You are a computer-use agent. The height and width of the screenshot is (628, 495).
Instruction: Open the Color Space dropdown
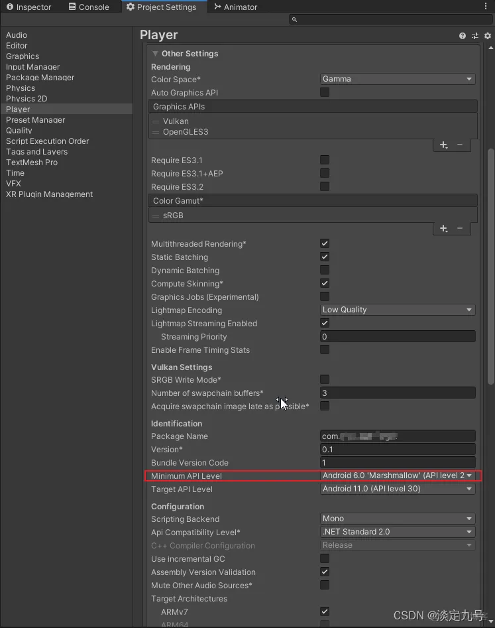398,80
